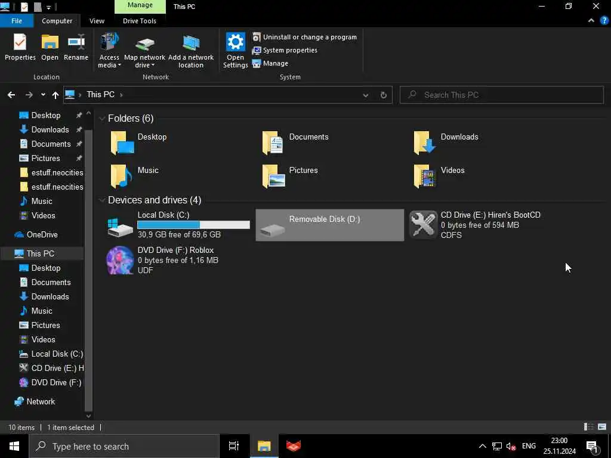Collapse the Devices and drives group
This screenshot has height=458, width=611.
point(102,200)
